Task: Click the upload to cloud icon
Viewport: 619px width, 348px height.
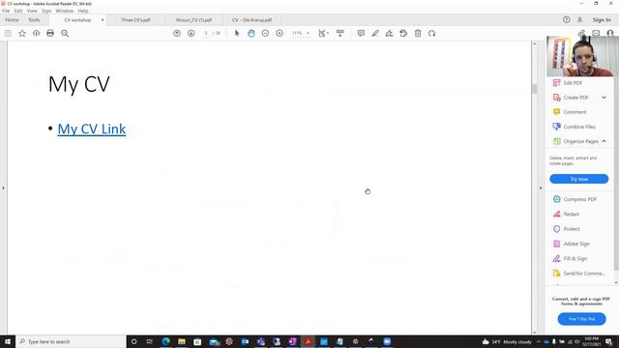Action: [x=37, y=34]
